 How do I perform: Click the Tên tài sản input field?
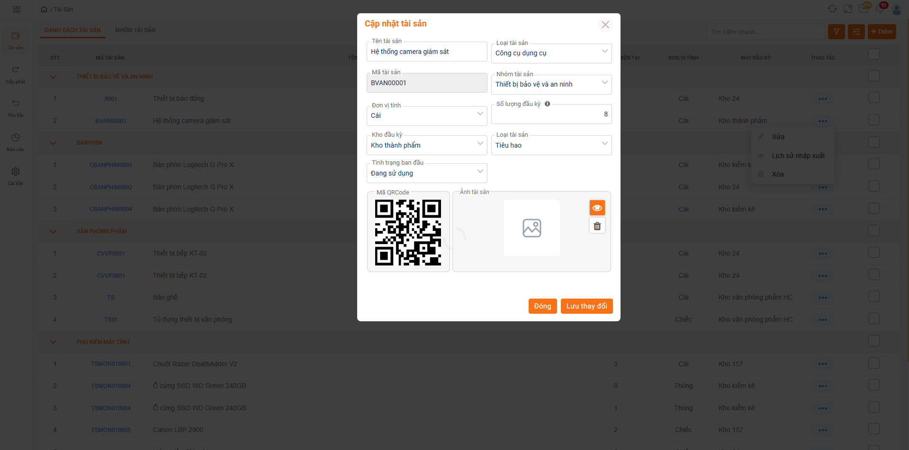[426, 52]
